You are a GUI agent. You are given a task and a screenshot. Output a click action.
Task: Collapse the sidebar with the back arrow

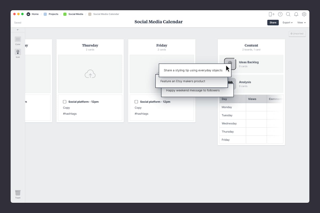18,30
